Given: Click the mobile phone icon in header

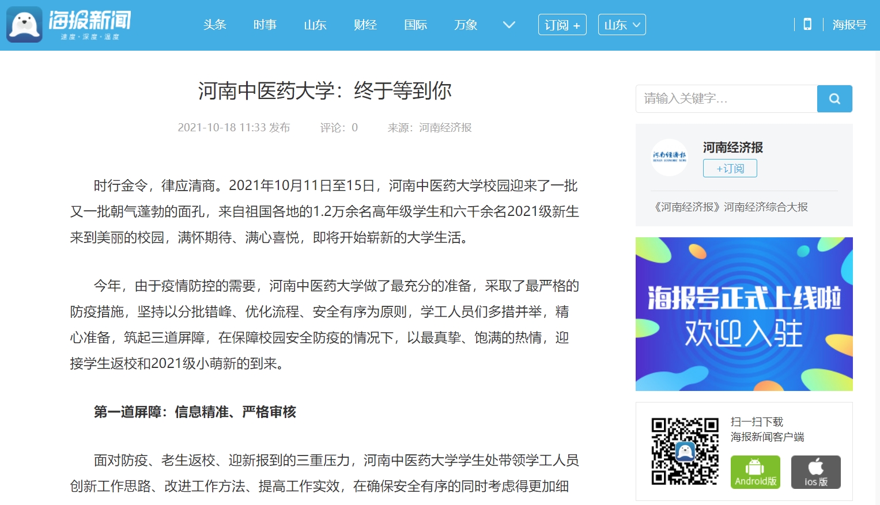Looking at the screenshot, I should point(807,24).
